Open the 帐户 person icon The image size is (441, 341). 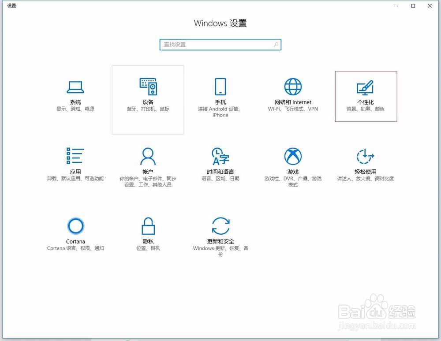[148, 157]
